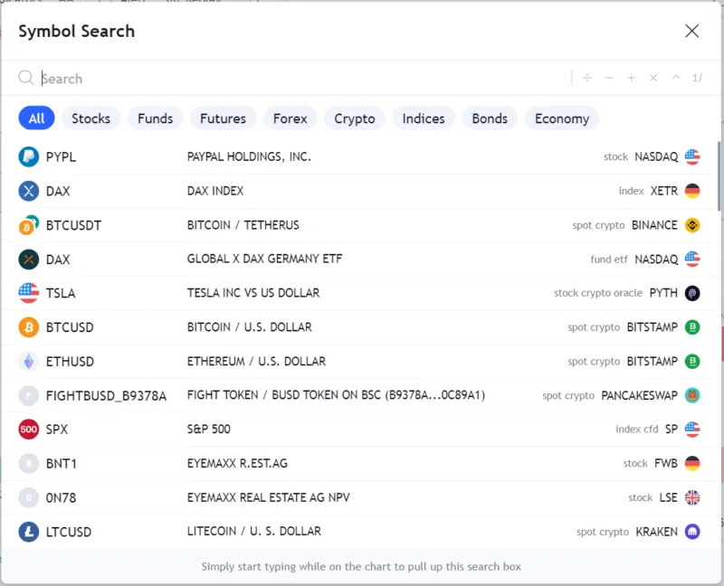Click the Ethereum icon beside ETHUSD
724x586 pixels.
pyautogui.click(x=29, y=361)
